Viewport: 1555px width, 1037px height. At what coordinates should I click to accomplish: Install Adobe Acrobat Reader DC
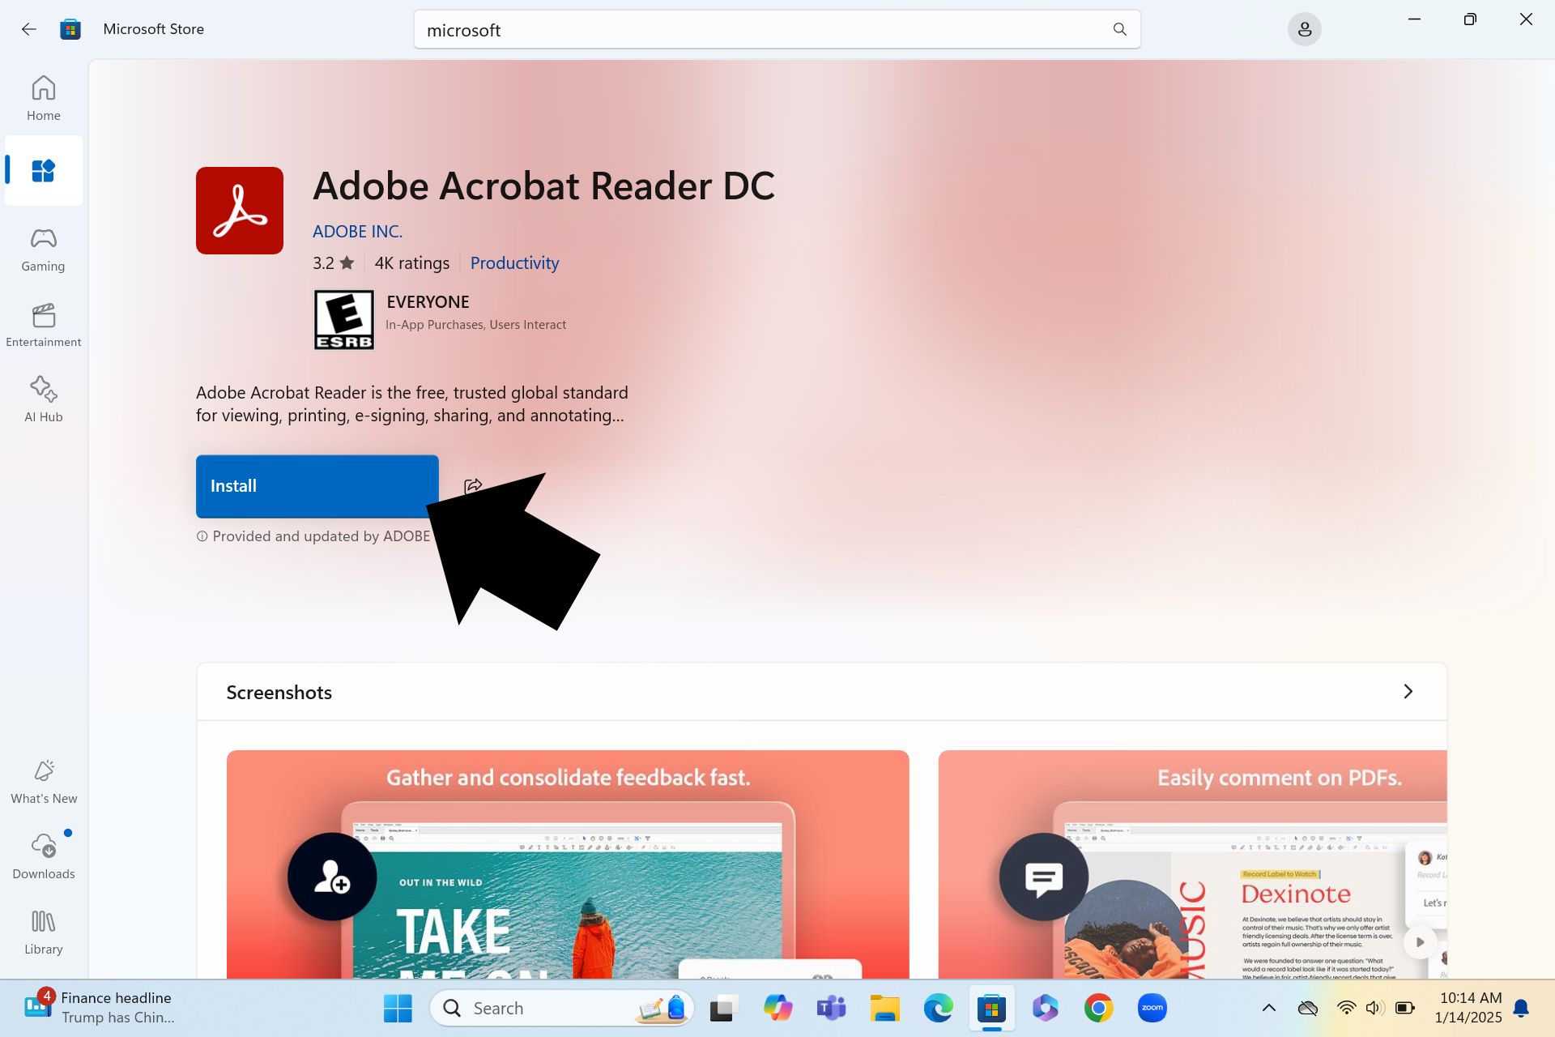[317, 486]
